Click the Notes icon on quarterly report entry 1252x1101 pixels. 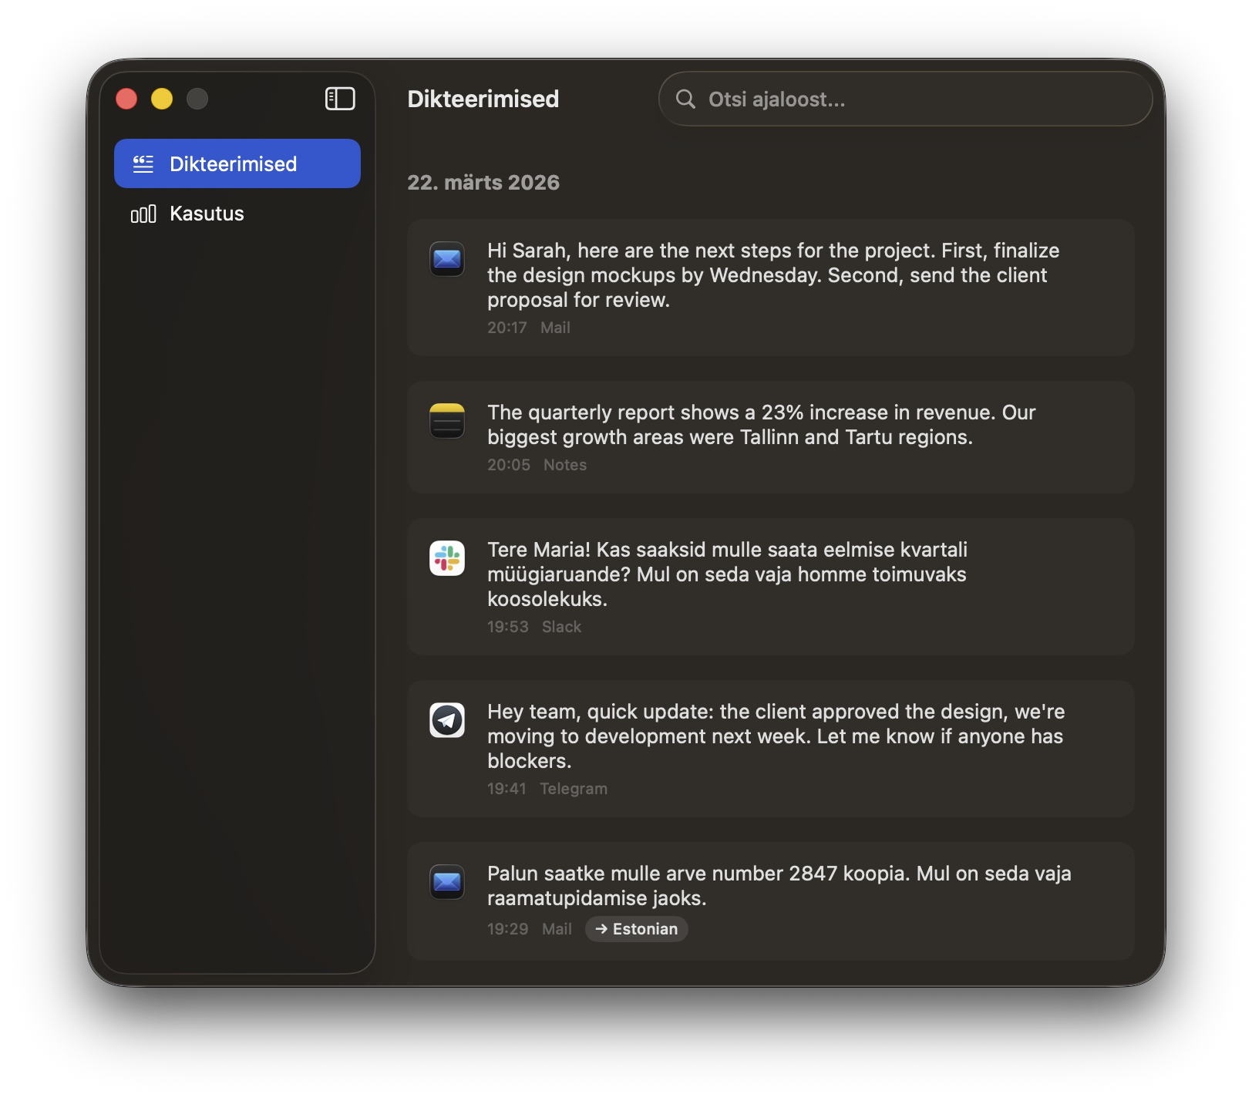coord(447,420)
